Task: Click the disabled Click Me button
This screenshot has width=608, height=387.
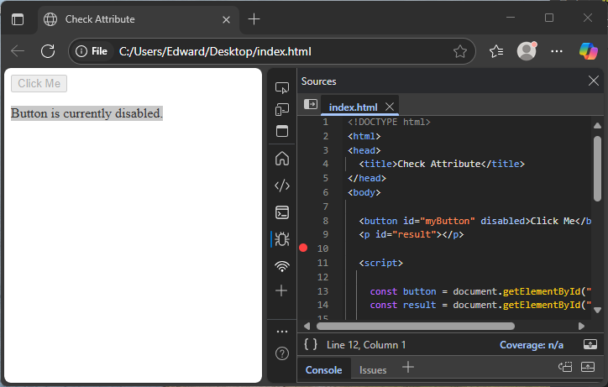Action: point(39,84)
